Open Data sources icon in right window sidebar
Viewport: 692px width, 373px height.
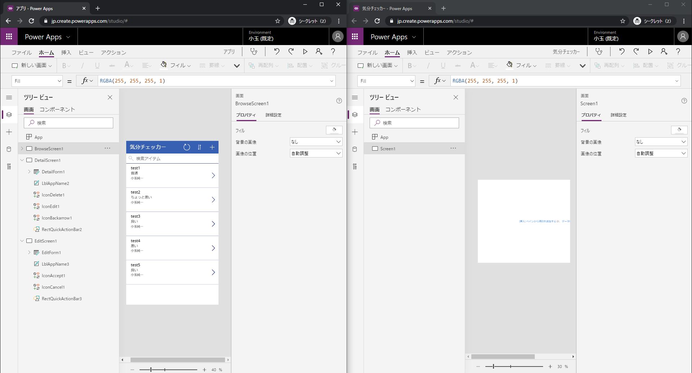point(355,149)
